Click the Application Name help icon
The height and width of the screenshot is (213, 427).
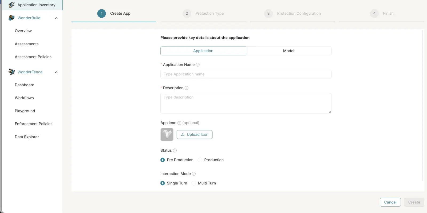pos(197,65)
